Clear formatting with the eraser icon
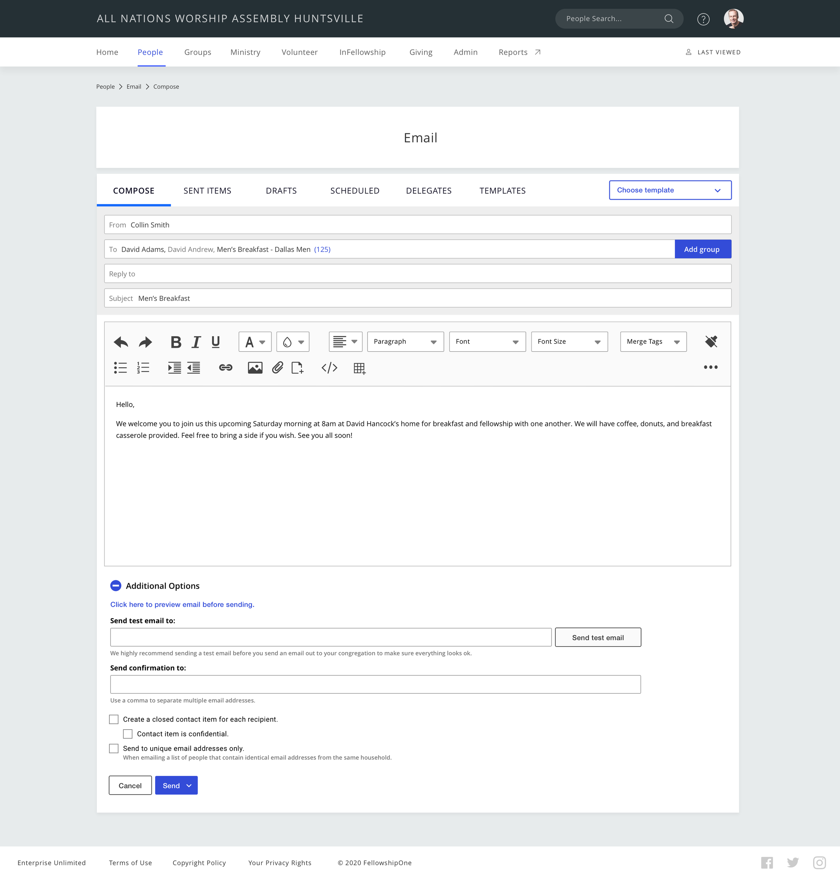Viewport: 840px width, 878px height. 711,341
